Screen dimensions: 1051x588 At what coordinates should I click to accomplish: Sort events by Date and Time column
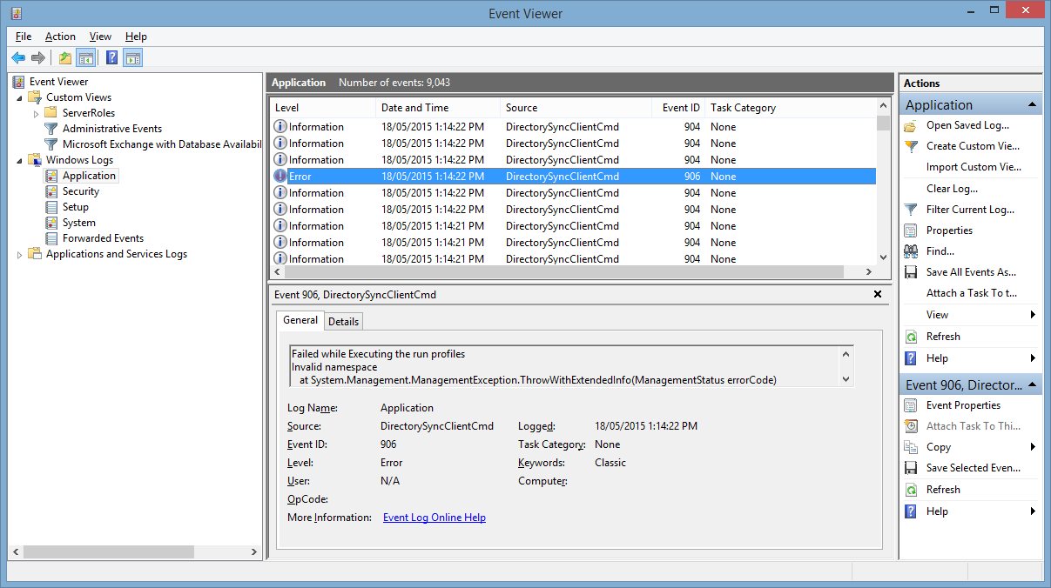point(414,108)
